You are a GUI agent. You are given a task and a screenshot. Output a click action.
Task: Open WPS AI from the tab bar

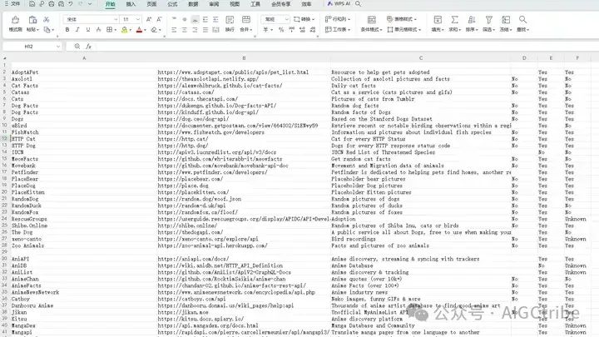pyautogui.click(x=339, y=4)
